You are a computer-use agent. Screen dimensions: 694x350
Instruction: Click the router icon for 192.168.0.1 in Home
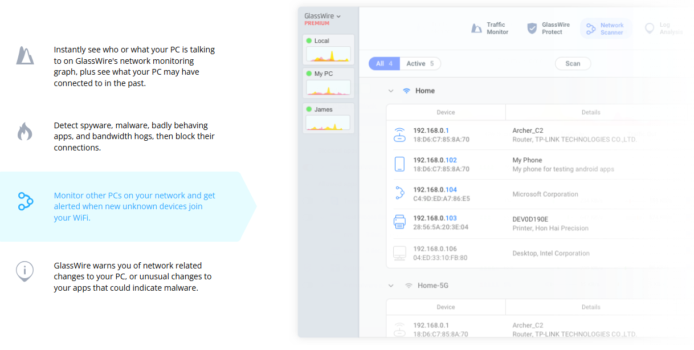(x=399, y=135)
